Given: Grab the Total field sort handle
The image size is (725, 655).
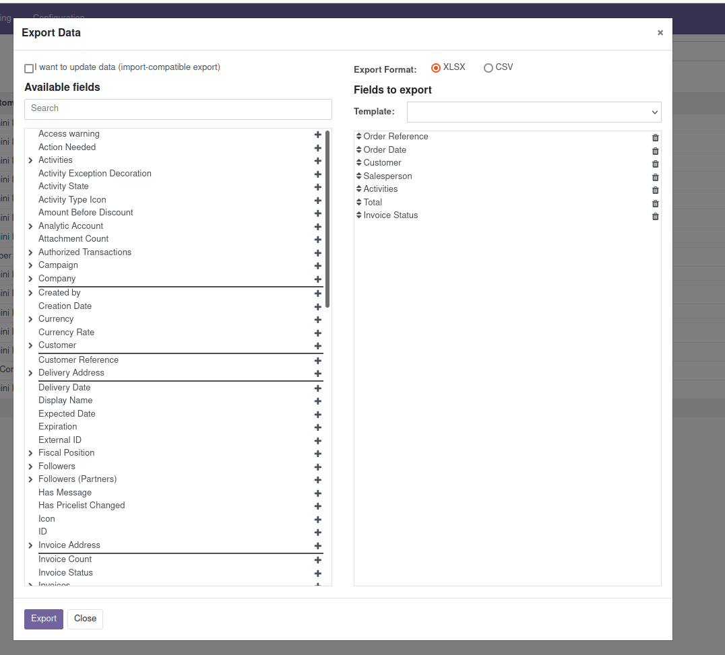Looking at the screenshot, I should (359, 203).
